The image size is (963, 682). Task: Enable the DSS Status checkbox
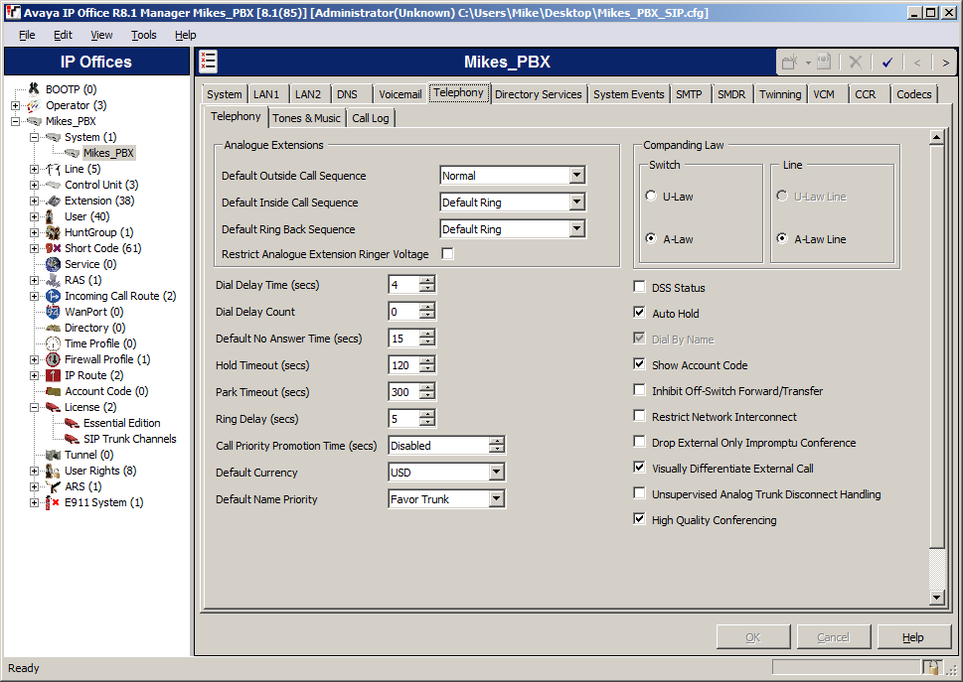pos(639,287)
